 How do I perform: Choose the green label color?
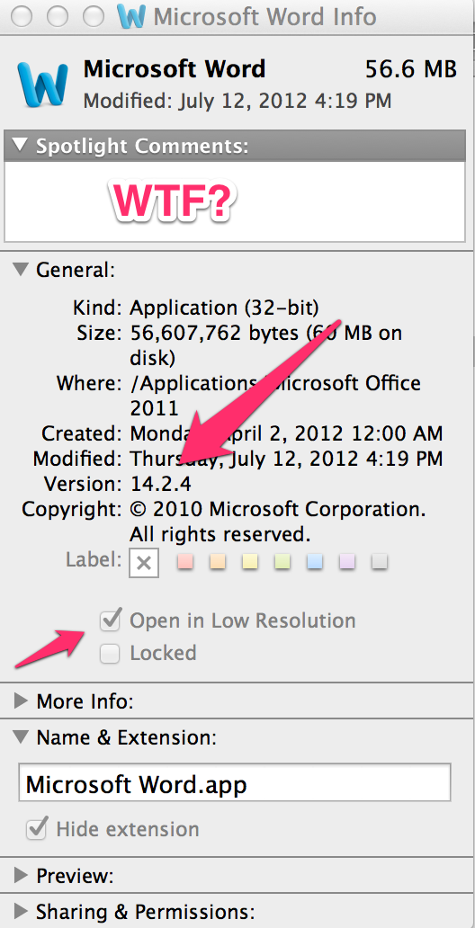[x=282, y=562]
